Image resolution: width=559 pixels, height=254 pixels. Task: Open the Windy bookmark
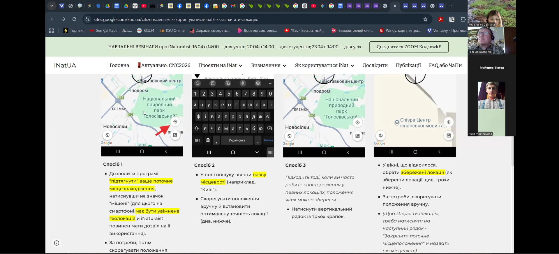tap(400, 31)
